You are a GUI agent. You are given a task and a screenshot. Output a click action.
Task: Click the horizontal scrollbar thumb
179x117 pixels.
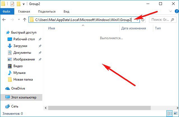(99, 108)
